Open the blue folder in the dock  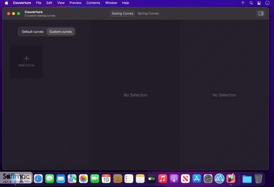(x=247, y=179)
